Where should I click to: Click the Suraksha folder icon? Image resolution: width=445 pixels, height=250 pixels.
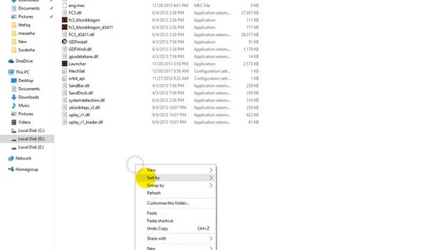click(x=14, y=50)
